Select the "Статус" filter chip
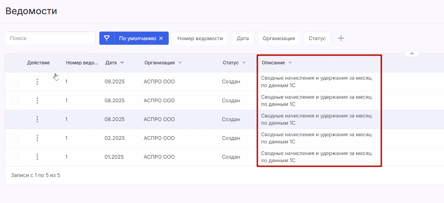This screenshot has height=203, width=444. (x=317, y=38)
